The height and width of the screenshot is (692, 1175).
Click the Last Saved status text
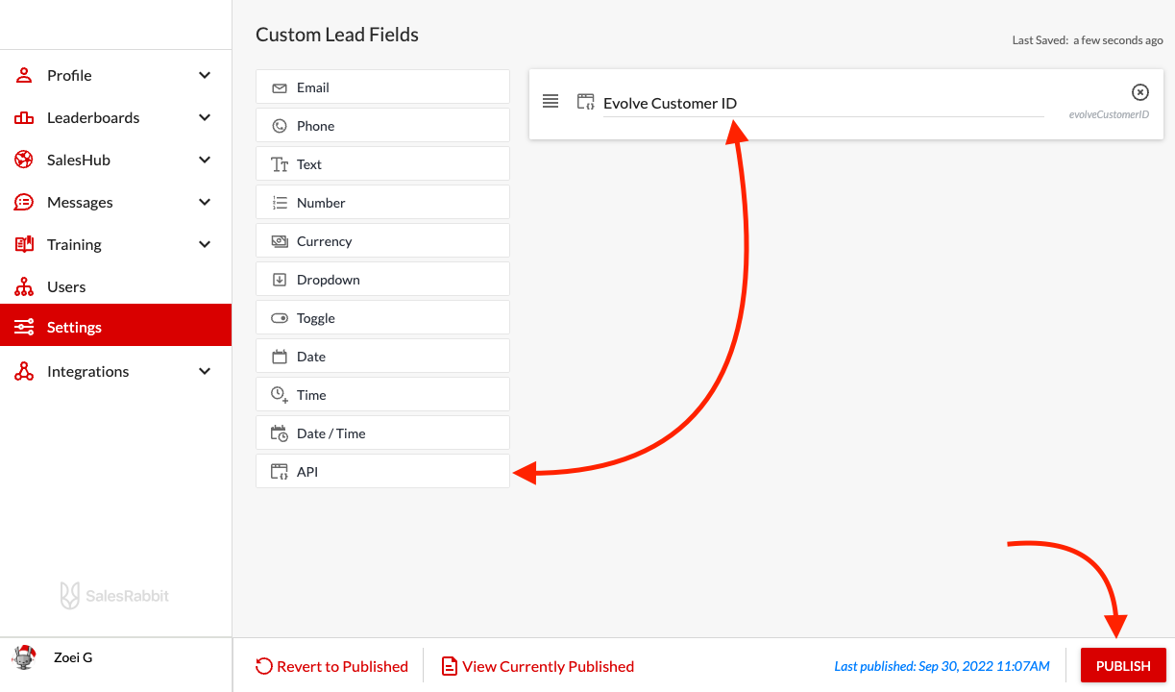1088,40
